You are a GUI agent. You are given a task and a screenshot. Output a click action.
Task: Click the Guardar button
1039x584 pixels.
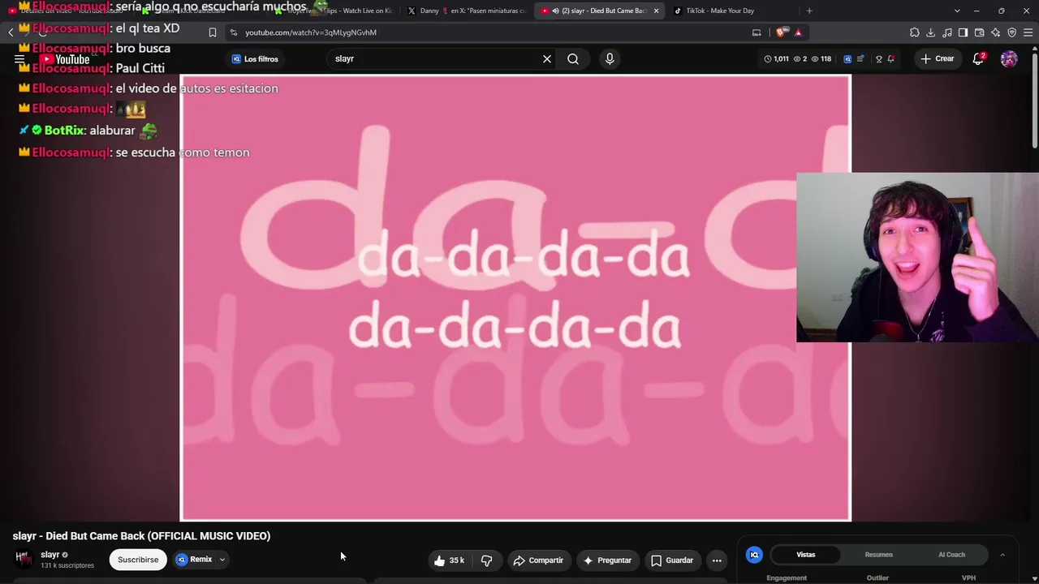(671, 560)
